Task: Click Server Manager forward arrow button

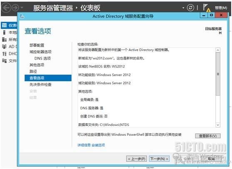Action: [x=15, y=7]
